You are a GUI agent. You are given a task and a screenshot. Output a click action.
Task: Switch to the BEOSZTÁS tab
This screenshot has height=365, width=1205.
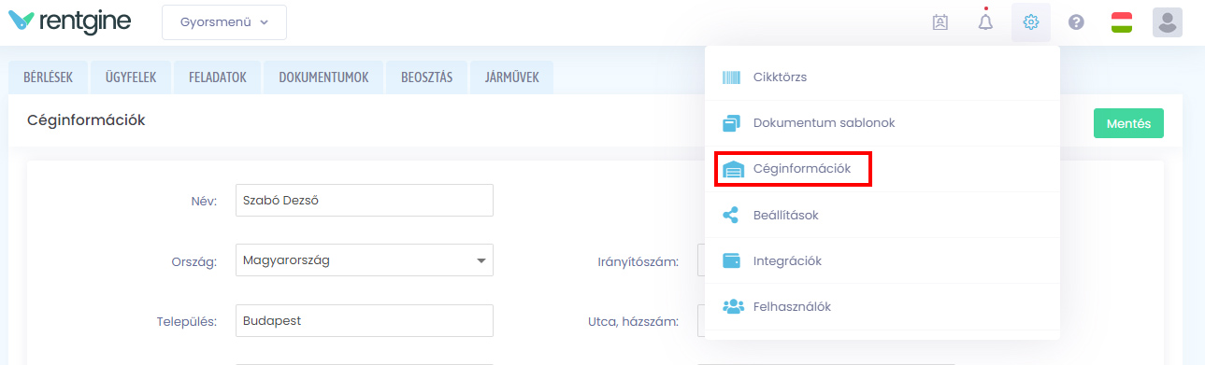[x=426, y=77]
